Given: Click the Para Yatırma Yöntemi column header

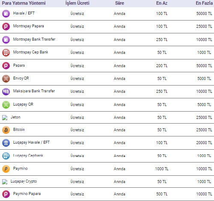Looking at the screenshot, I should [x=24, y=3].
